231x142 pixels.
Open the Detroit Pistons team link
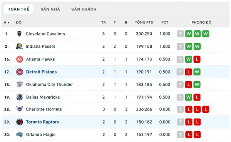(42, 72)
